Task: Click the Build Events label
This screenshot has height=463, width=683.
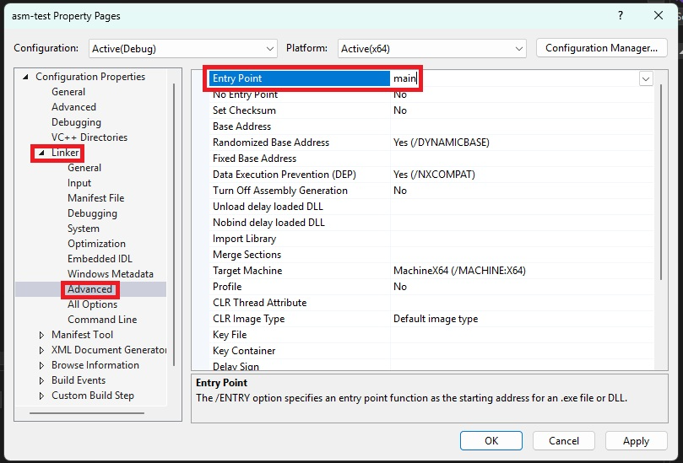Action: pyautogui.click(x=79, y=380)
